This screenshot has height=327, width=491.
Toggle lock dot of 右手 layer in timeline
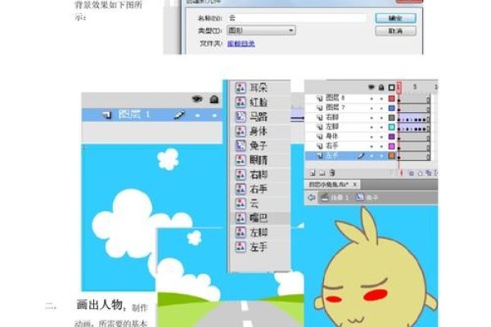[x=381, y=146]
